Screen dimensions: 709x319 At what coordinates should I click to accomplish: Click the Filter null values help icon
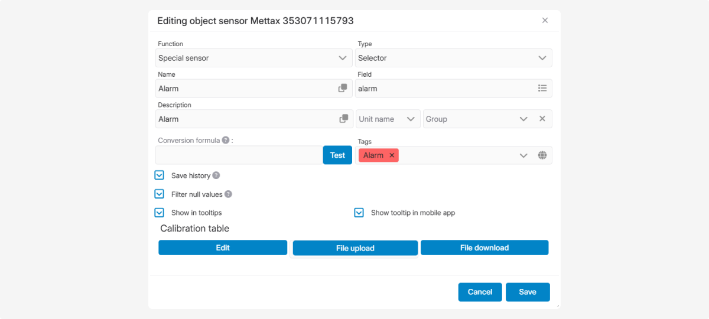click(228, 194)
